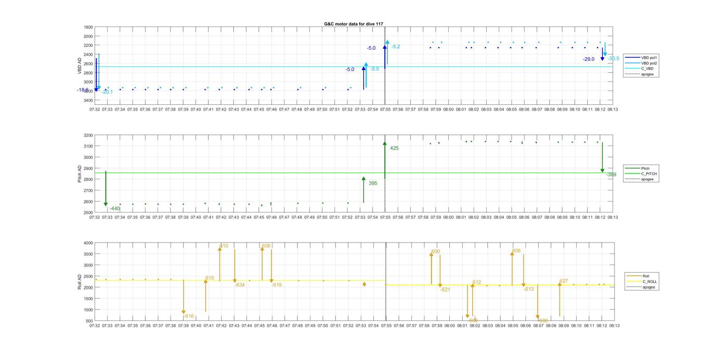Click the 'Roll AD' y-axis label
Screen dimensions: 728x360
tap(80, 282)
